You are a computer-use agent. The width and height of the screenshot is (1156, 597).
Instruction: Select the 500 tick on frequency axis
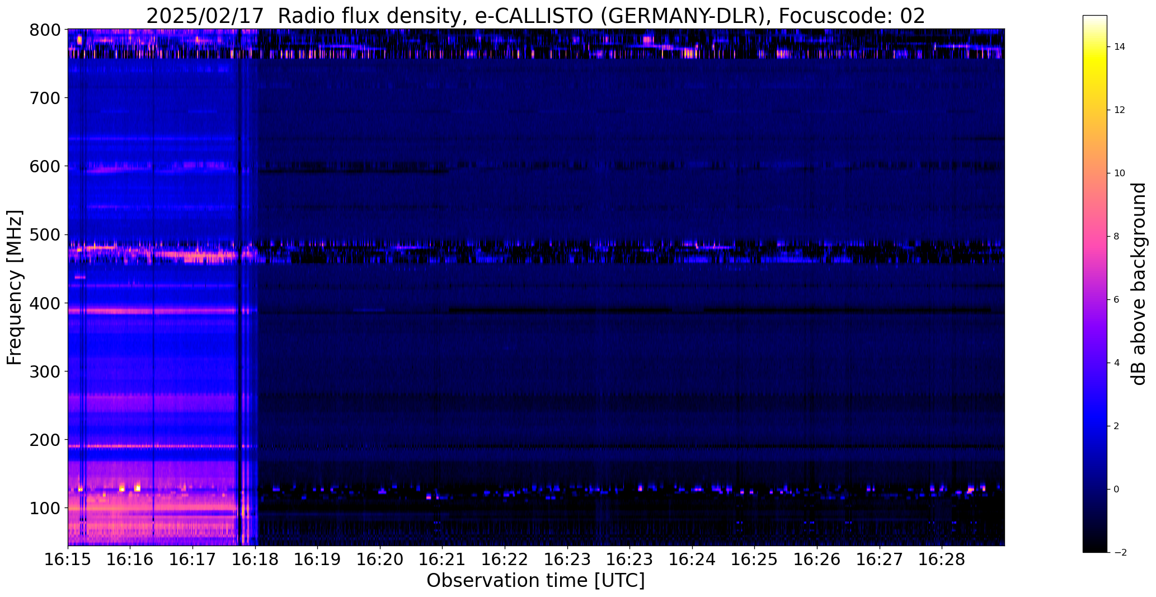click(x=44, y=235)
